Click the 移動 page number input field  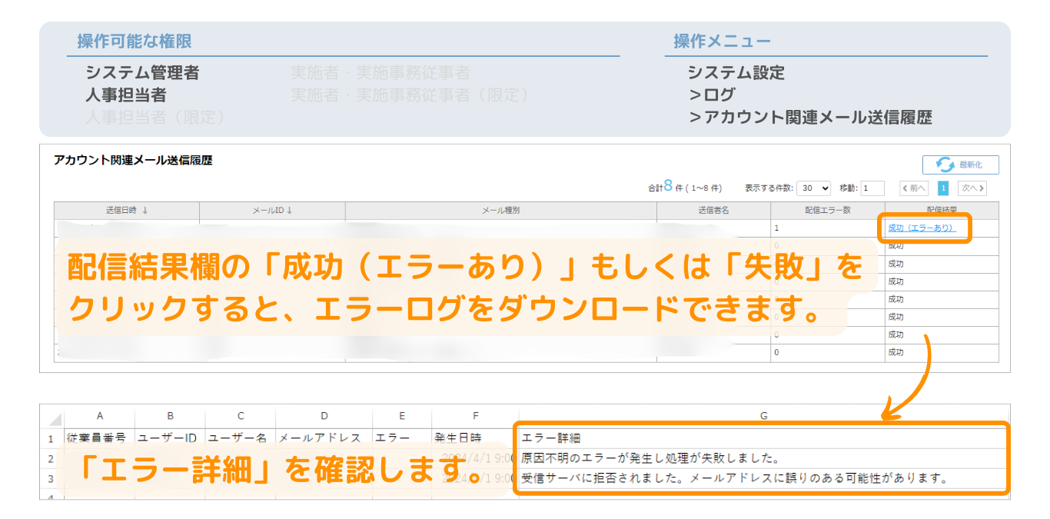pos(871,188)
